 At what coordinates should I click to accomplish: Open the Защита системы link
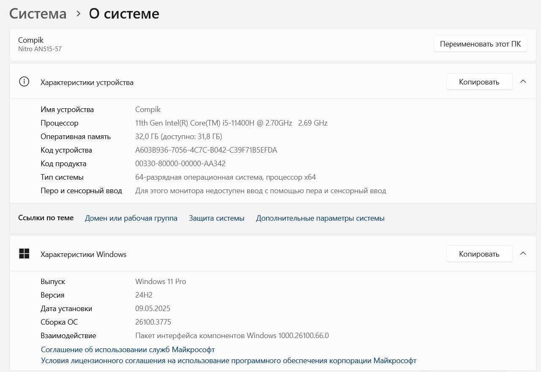tap(216, 218)
